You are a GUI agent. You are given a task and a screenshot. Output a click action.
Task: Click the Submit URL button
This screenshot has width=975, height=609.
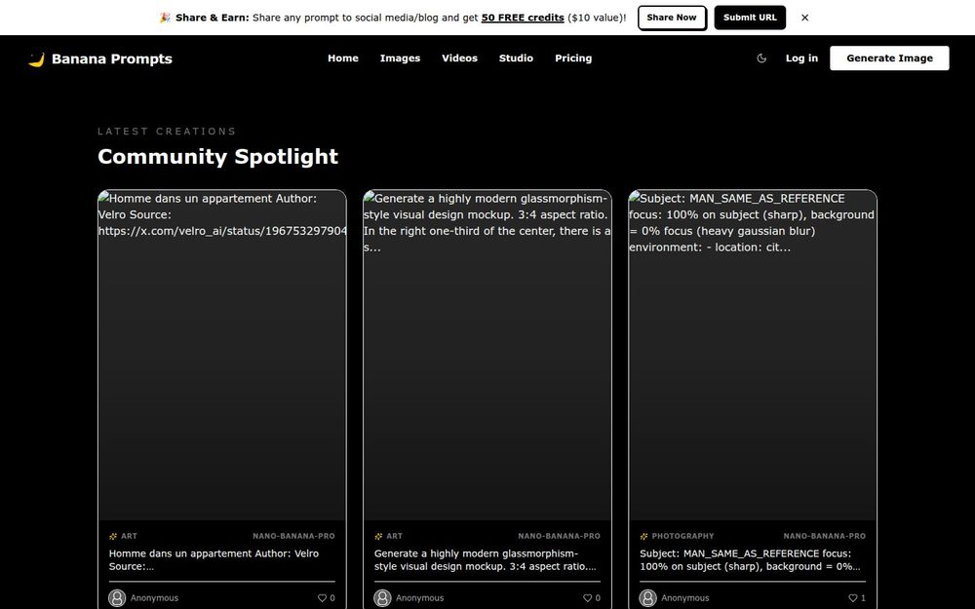(750, 18)
